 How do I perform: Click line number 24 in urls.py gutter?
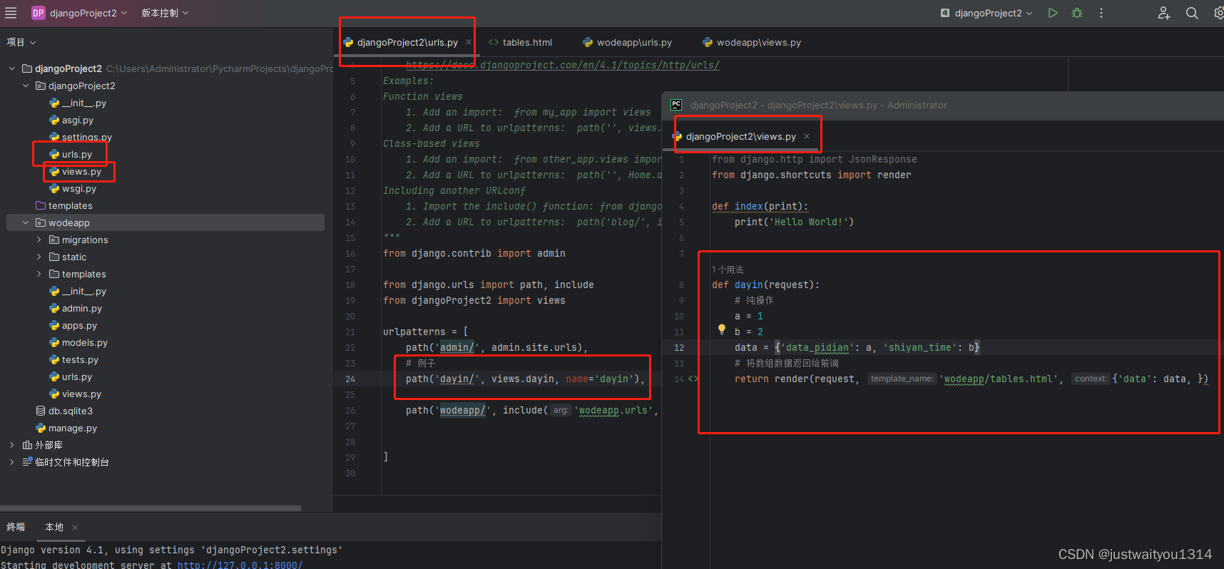(350, 379)
